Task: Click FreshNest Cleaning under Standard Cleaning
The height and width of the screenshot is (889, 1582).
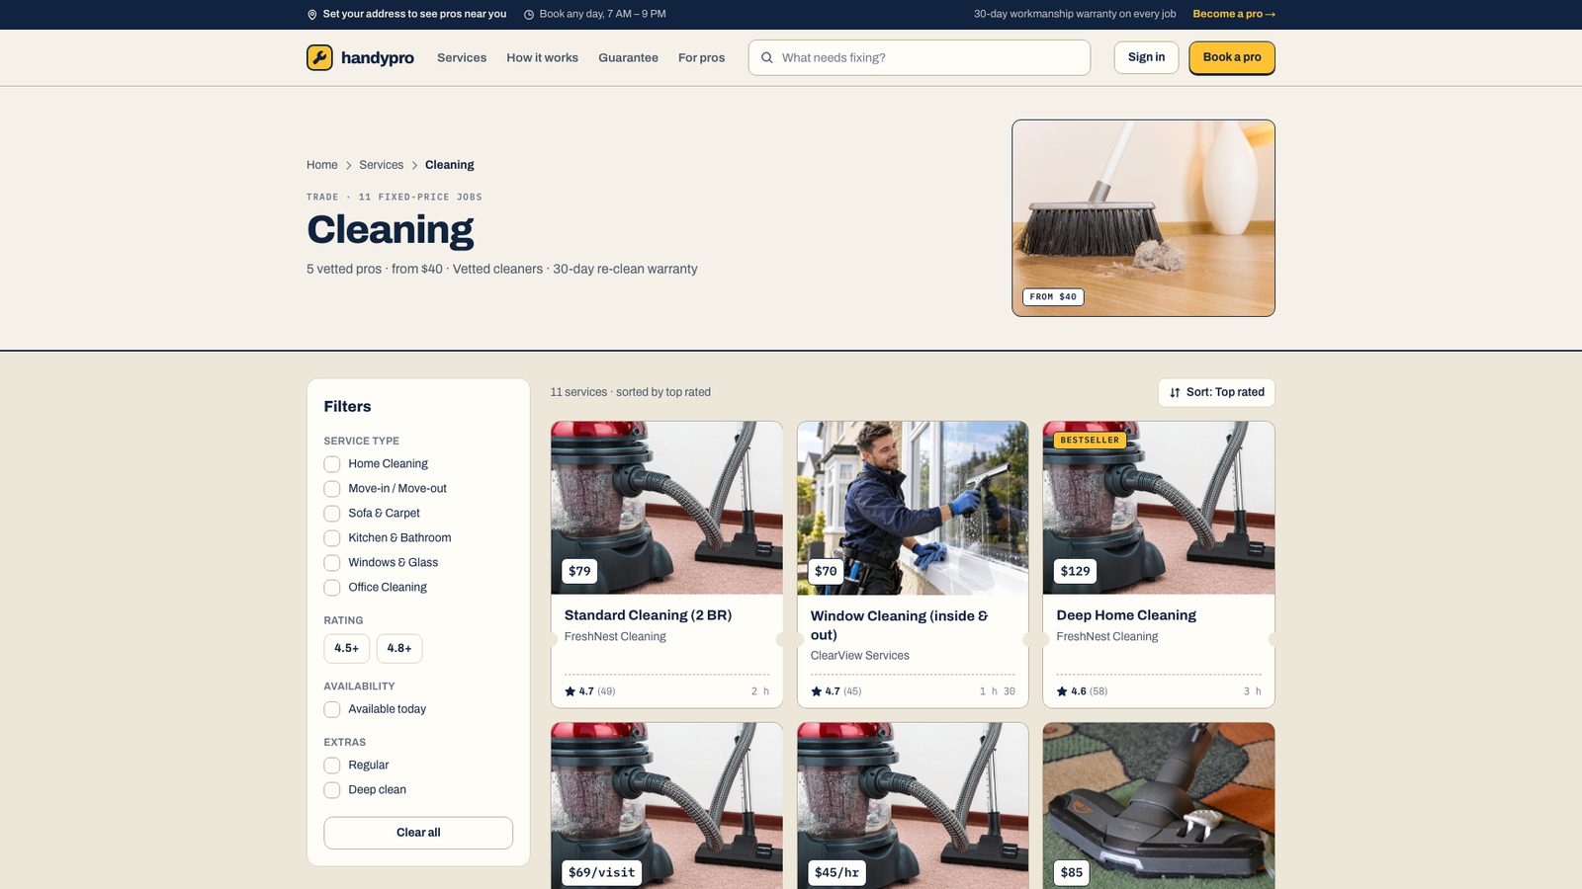Action: pyautogui.click(x=615, y=637)
